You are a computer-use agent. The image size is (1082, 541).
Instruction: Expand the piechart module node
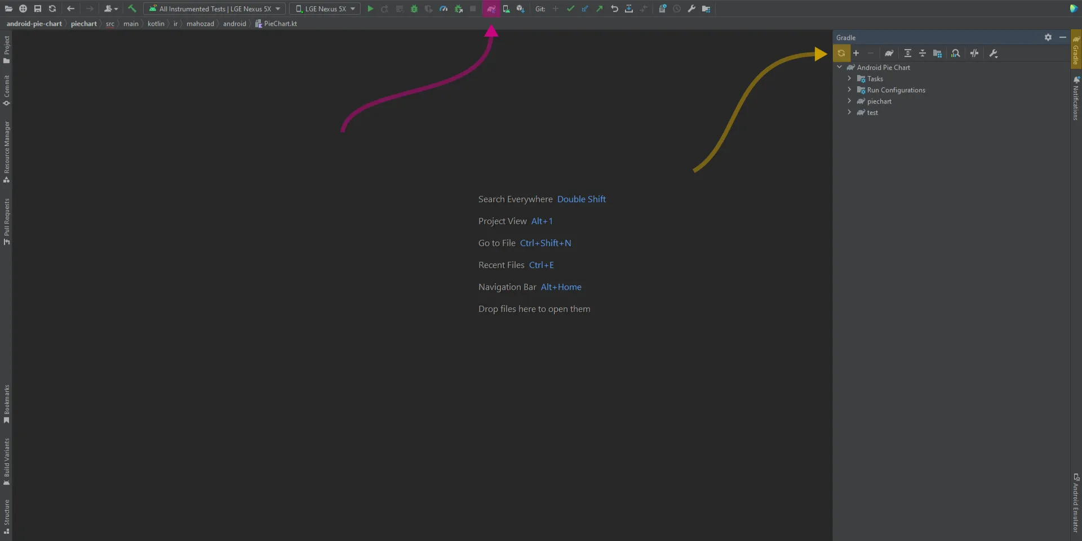click(x=849, y=101)
